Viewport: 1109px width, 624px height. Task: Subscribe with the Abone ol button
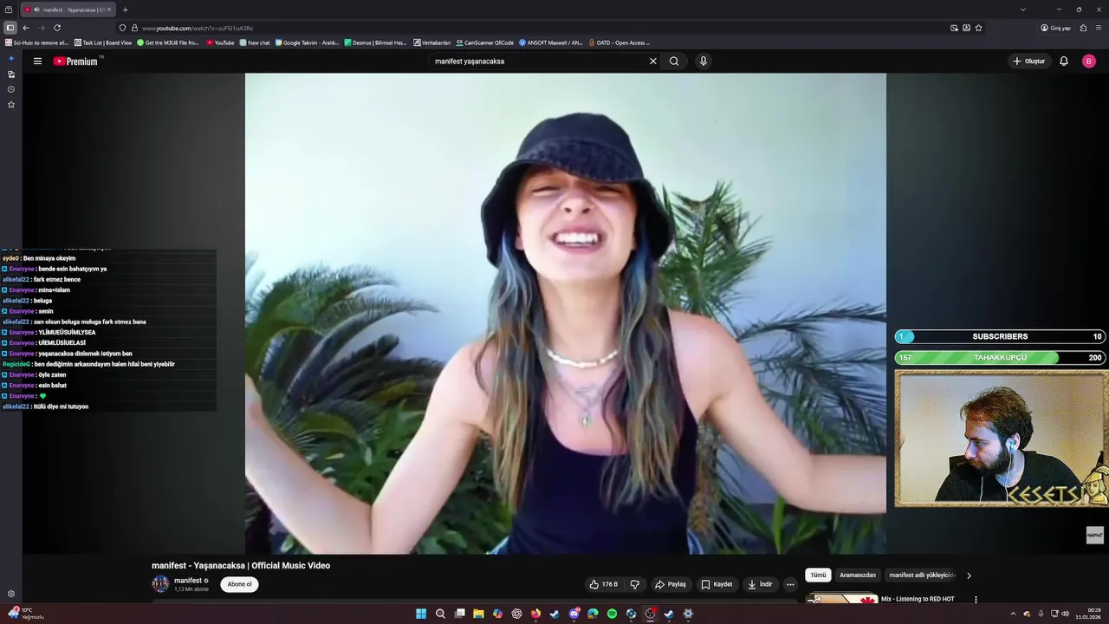tap(239, 584)
